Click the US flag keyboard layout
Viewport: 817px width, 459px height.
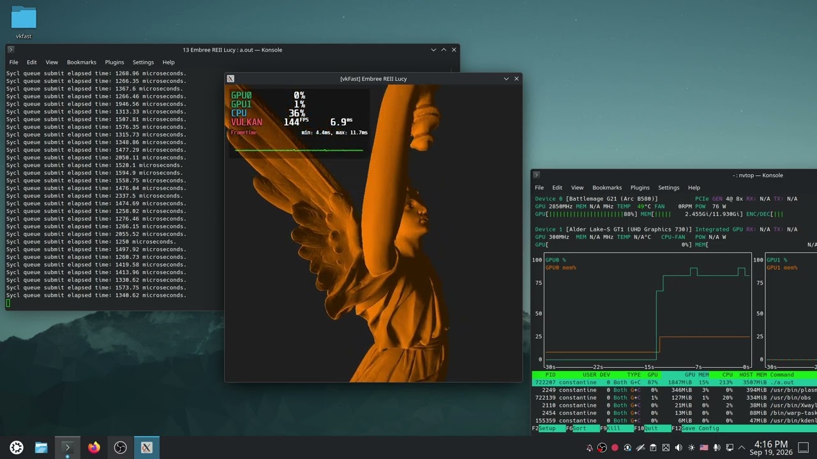tap(704, 448)
